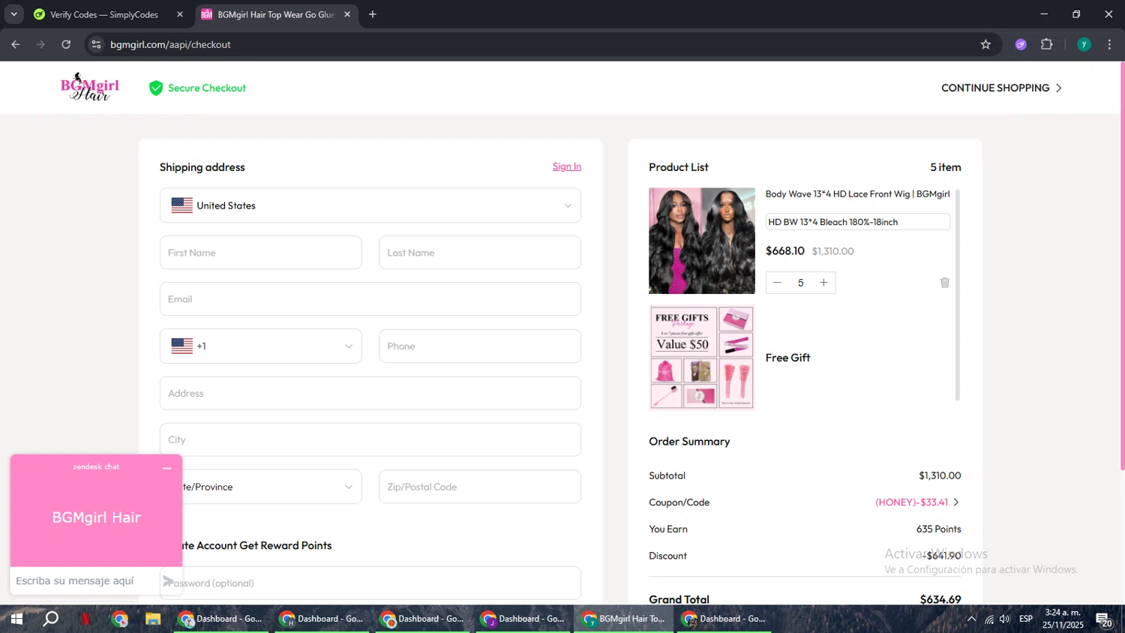
Task: Open the Windows Start menu
Action: 16,619
